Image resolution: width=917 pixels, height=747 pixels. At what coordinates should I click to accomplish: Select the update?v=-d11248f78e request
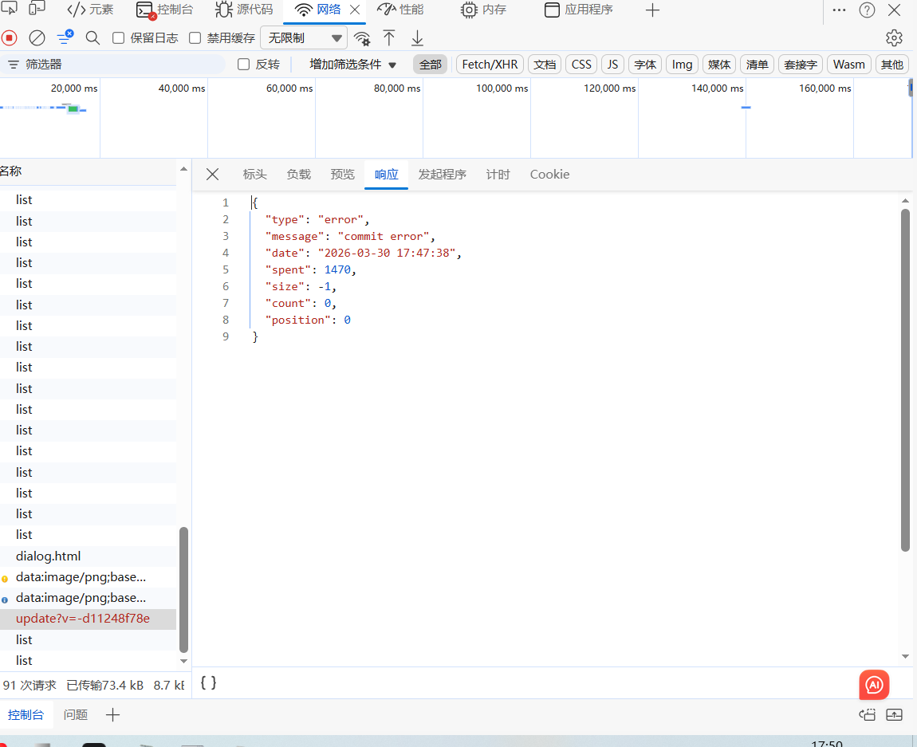click(x=83, y=619)
